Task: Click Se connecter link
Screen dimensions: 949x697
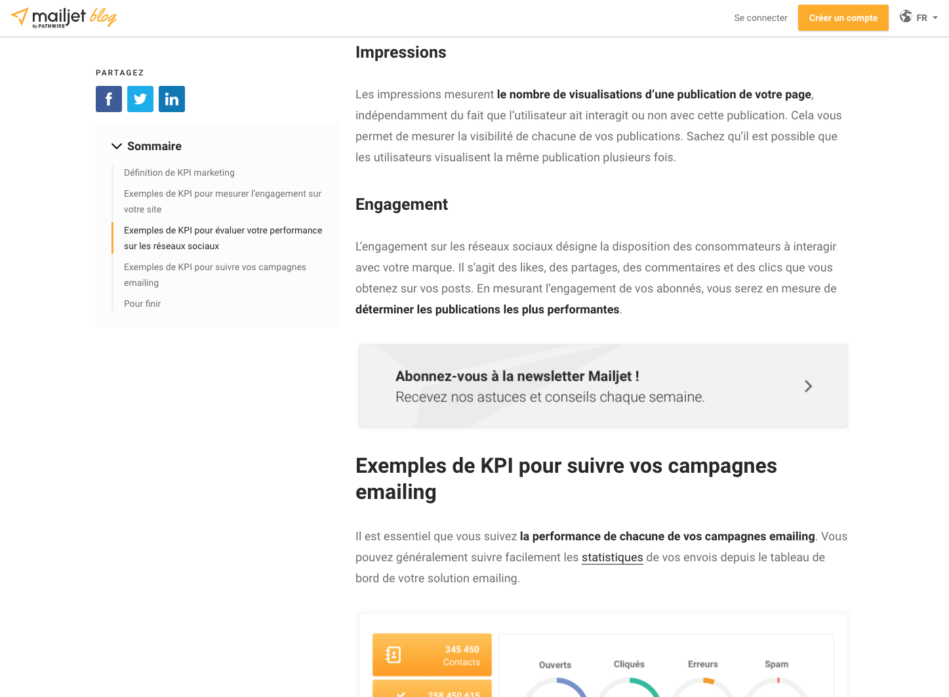Action: (761, 18)
